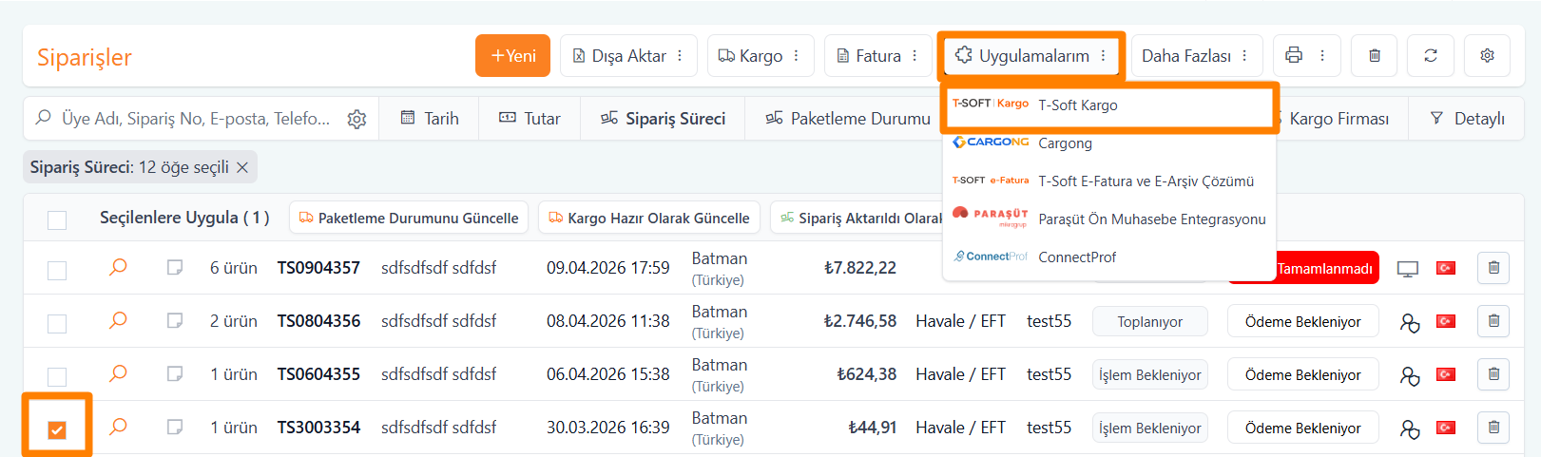Click Ödeme Bekleniyor for order TS0604355
Screen dimensions: 1541x457
click(x=1302, y=375)
